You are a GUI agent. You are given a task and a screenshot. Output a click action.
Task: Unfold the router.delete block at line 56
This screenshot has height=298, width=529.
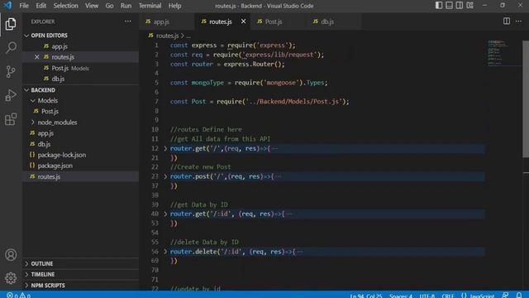pos(165,252)
